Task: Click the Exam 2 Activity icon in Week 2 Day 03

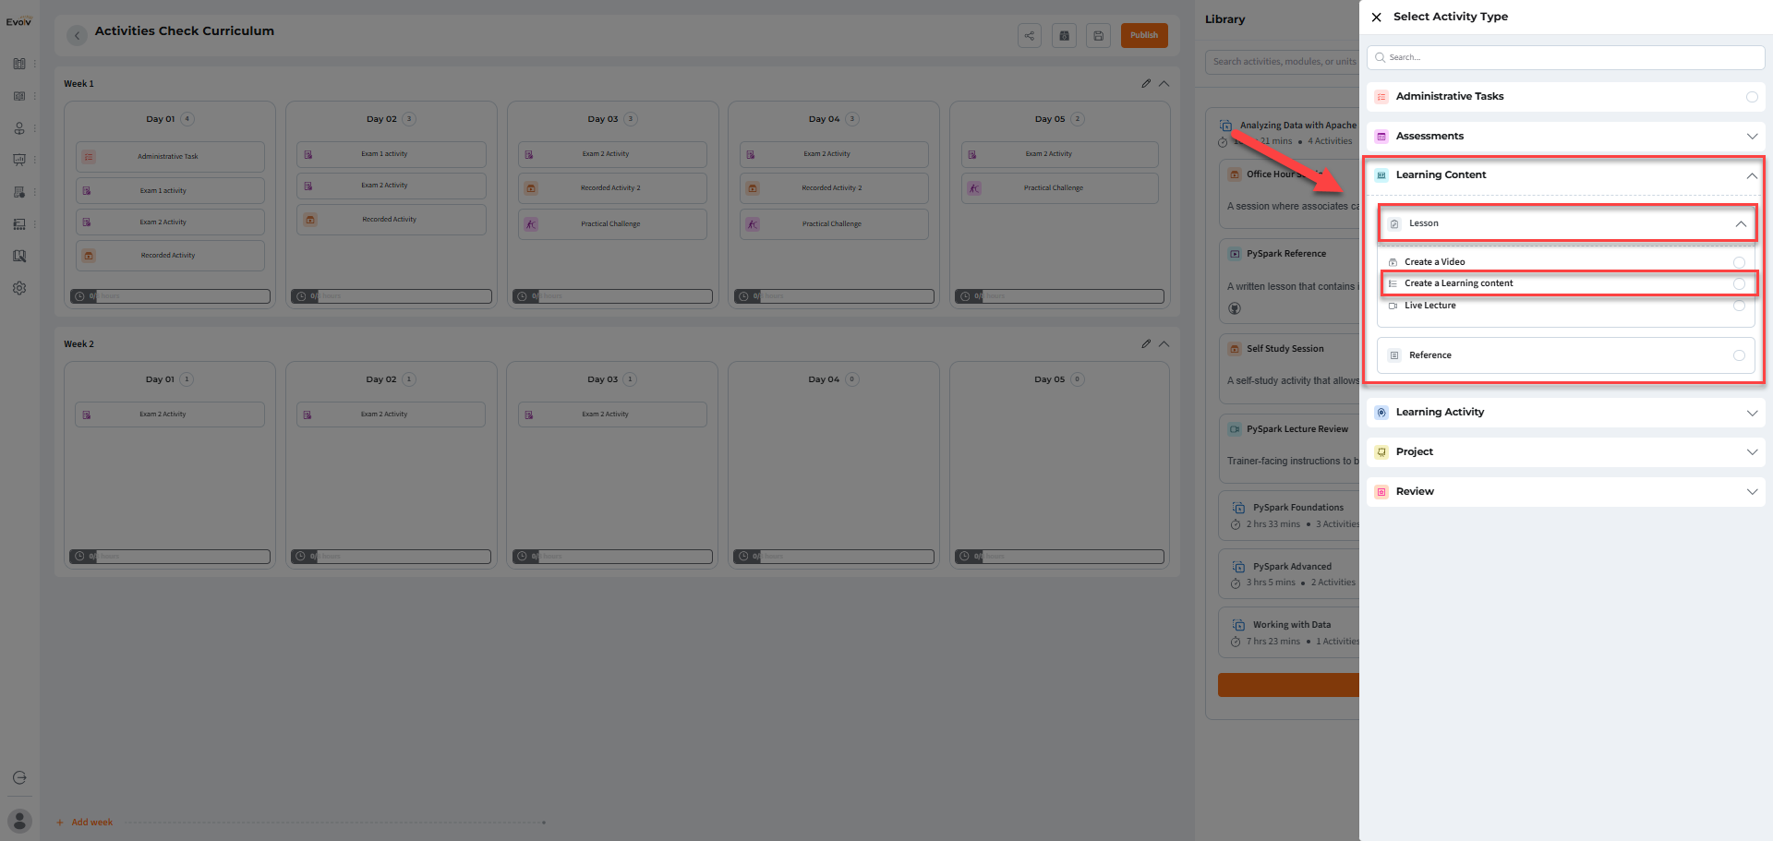Action: pos(529,414)
